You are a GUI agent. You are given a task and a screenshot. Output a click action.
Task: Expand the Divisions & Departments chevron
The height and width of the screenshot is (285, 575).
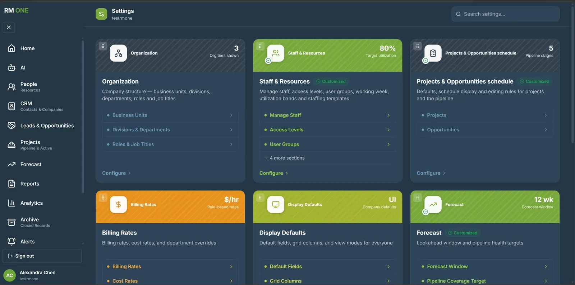pos(231,130)
